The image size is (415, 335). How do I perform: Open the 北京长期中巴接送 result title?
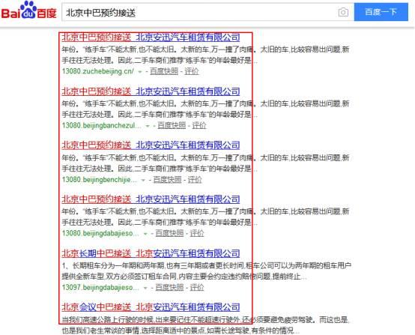(x=151, y=253)
